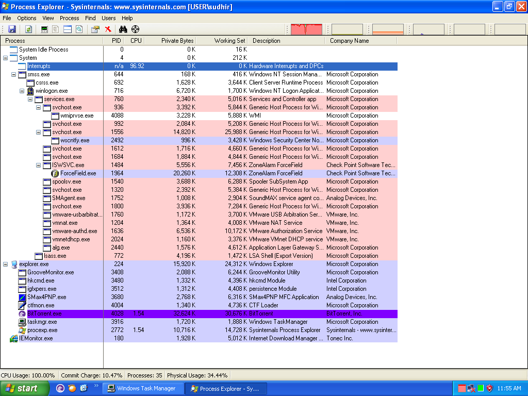Open the Properties toolbar icon
Viewport: 528px width, 396px height.
(95, 29)
